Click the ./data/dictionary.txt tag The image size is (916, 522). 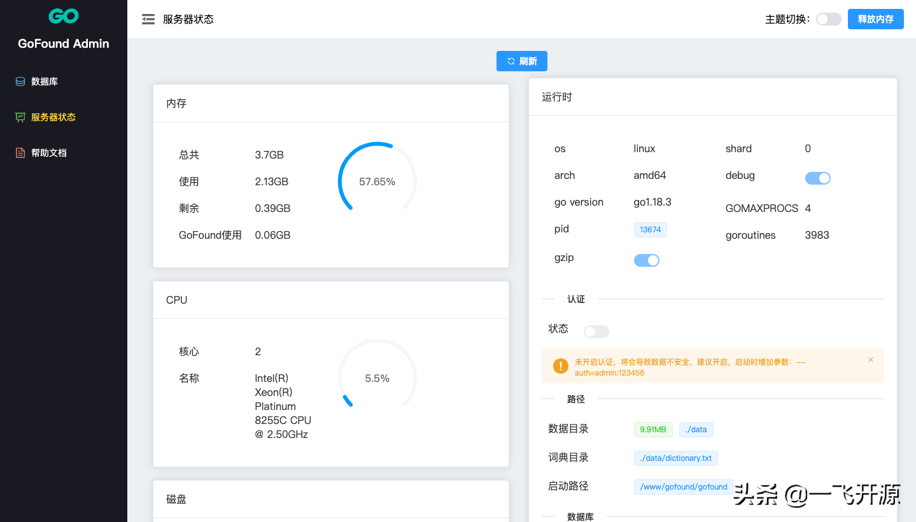676,458
